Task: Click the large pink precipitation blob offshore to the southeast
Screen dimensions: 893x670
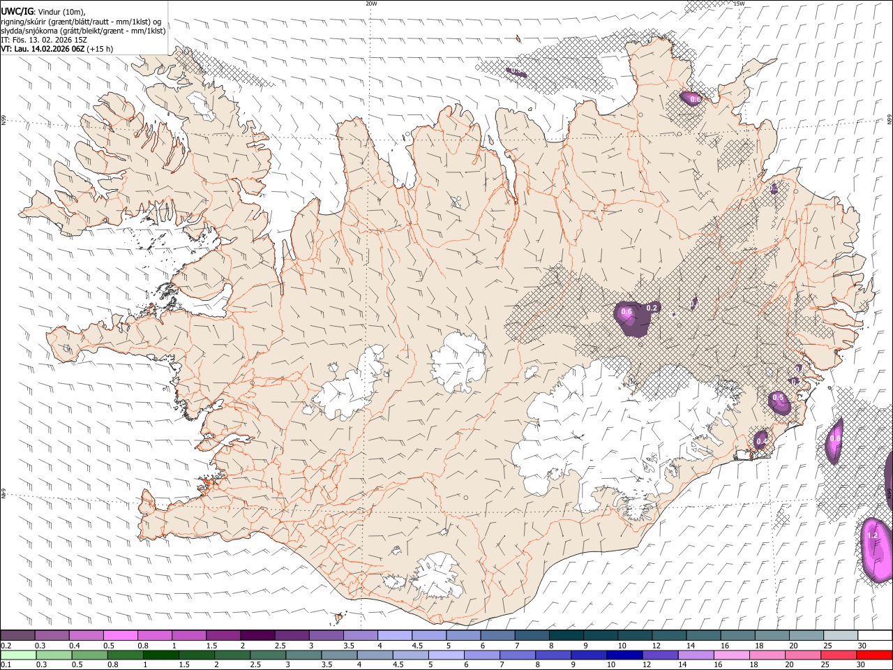Action: coord(876,550)
